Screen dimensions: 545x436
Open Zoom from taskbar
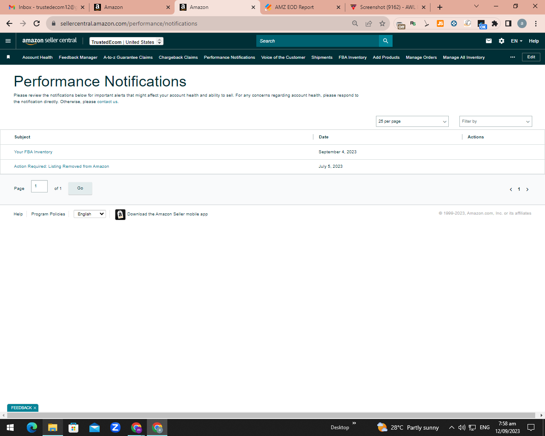coord(115,427)
